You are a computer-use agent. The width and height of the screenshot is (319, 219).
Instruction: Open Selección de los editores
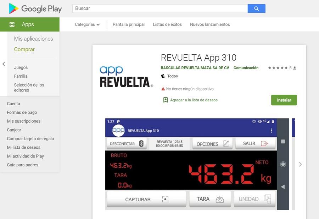(x=29, y=88)
